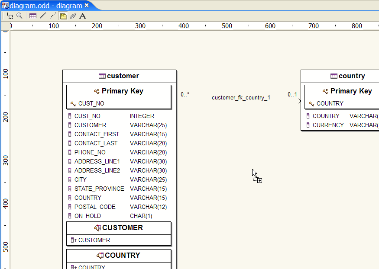The height and width of the screenshot is (269, 379).
Task: Activate the zoom magnifier tool
Action: pos(19,16)
